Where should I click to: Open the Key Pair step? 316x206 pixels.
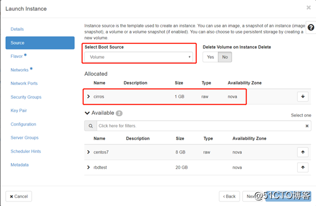pos(19,111)
